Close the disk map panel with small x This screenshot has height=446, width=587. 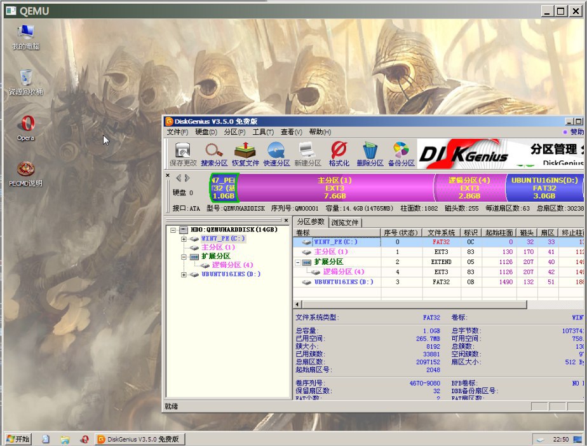168,176
